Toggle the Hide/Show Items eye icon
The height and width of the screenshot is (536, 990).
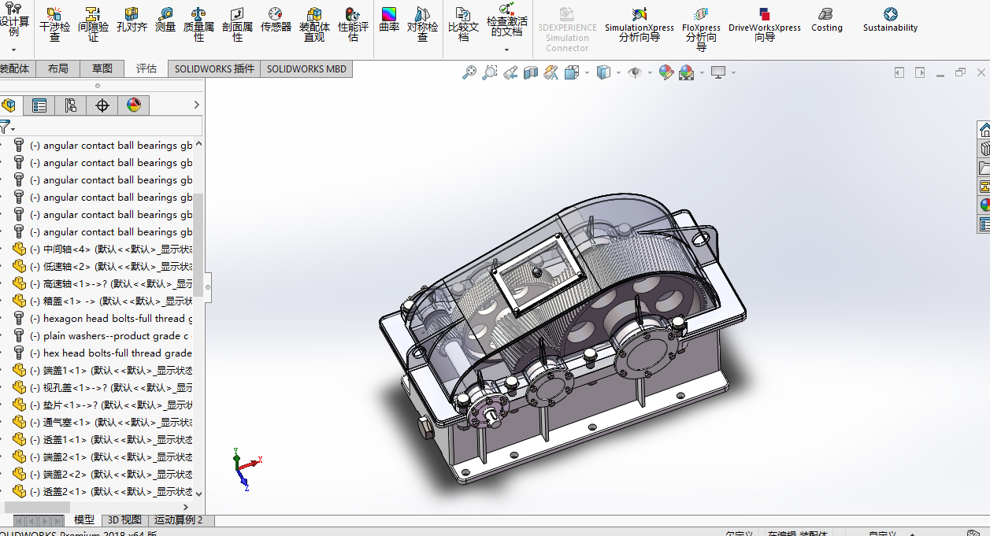[635, 72]
